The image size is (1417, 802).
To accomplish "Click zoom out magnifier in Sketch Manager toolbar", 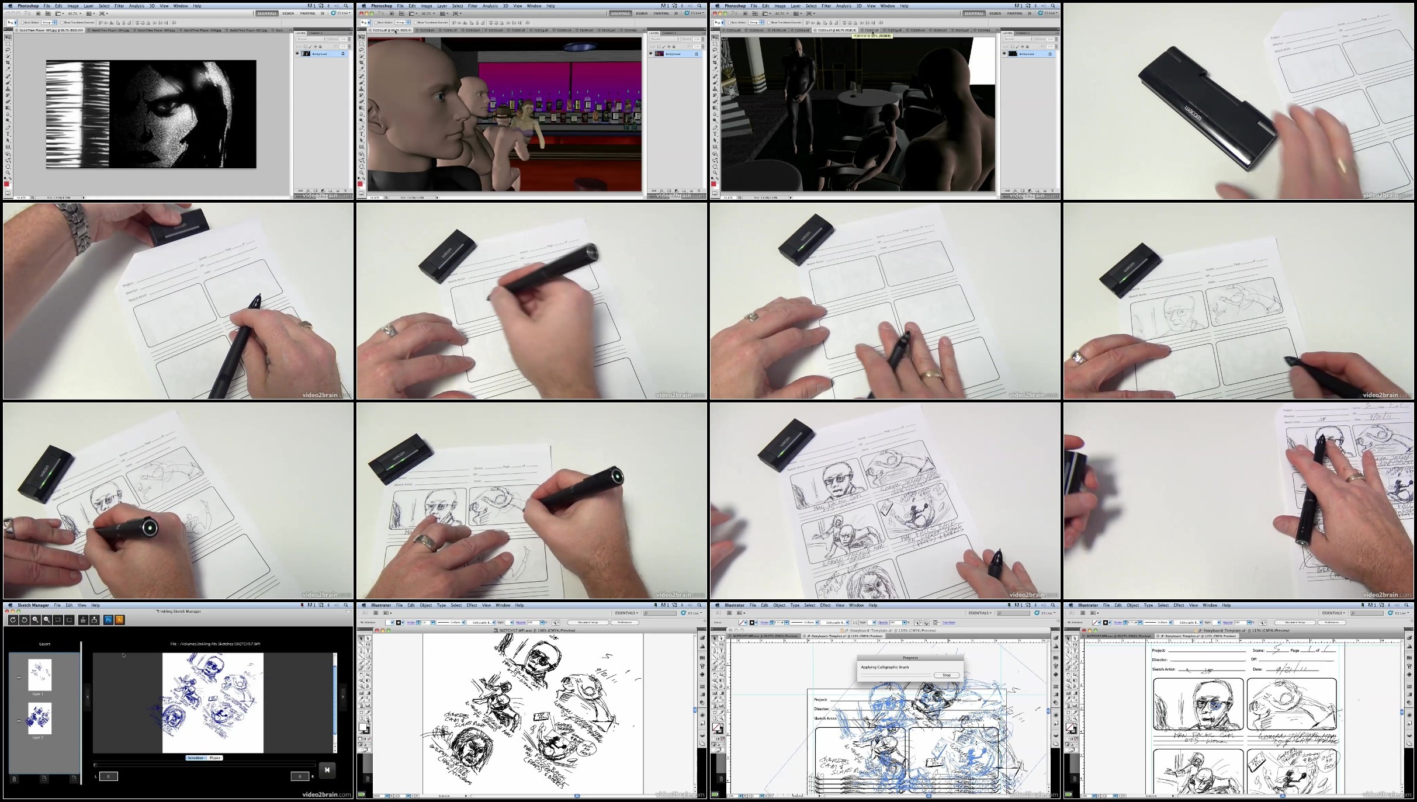I will tap(47, 620).
